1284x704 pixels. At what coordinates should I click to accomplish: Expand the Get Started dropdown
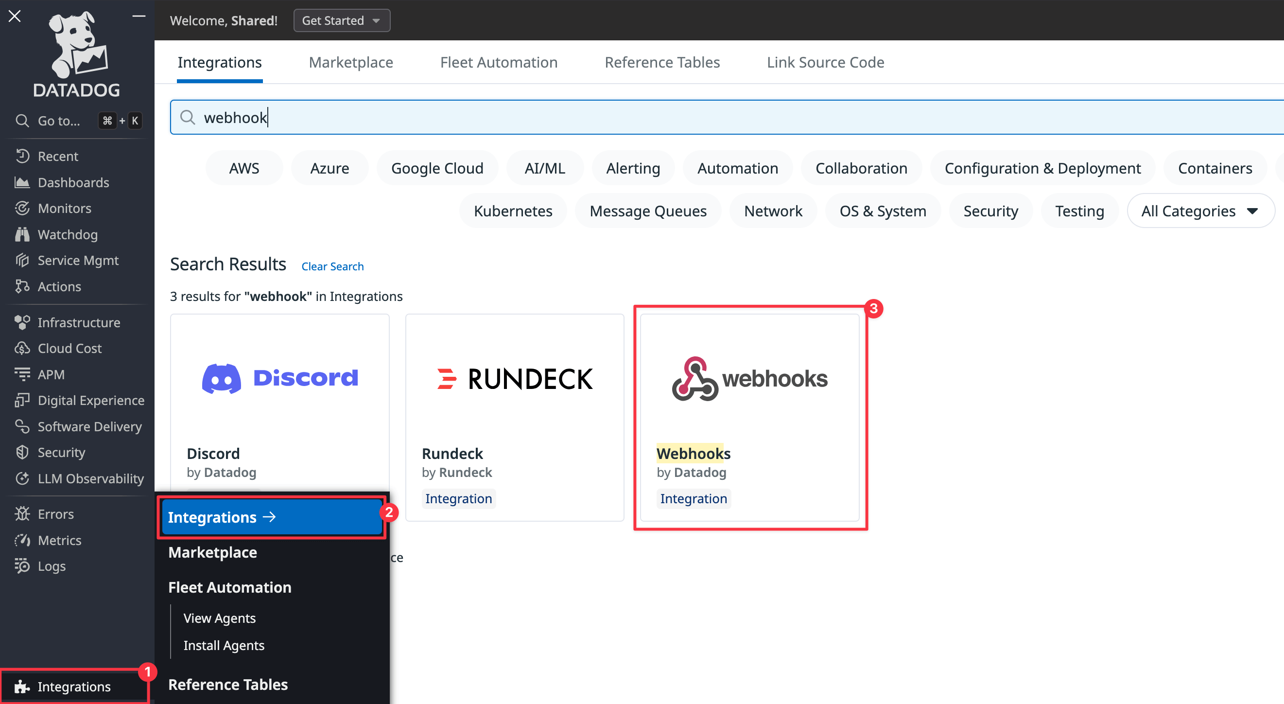tap(342, 20)
